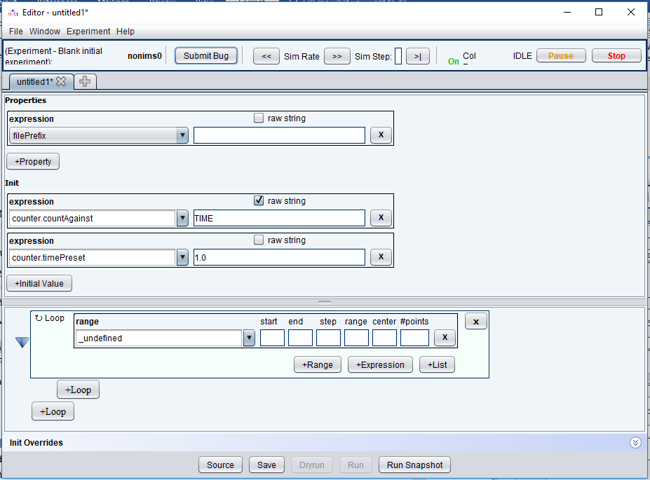The height and width of the screenshot is (480, 650).
Task: Open the File menu
Action: [16, 32]
